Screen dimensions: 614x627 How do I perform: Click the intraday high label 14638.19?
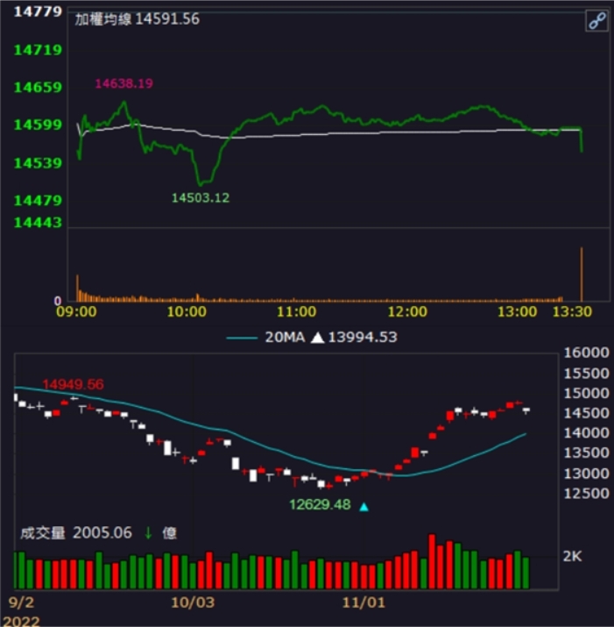click(124, 83)
